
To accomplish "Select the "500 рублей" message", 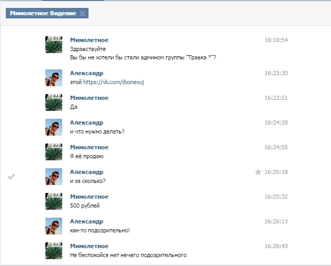I will [85, 206].
